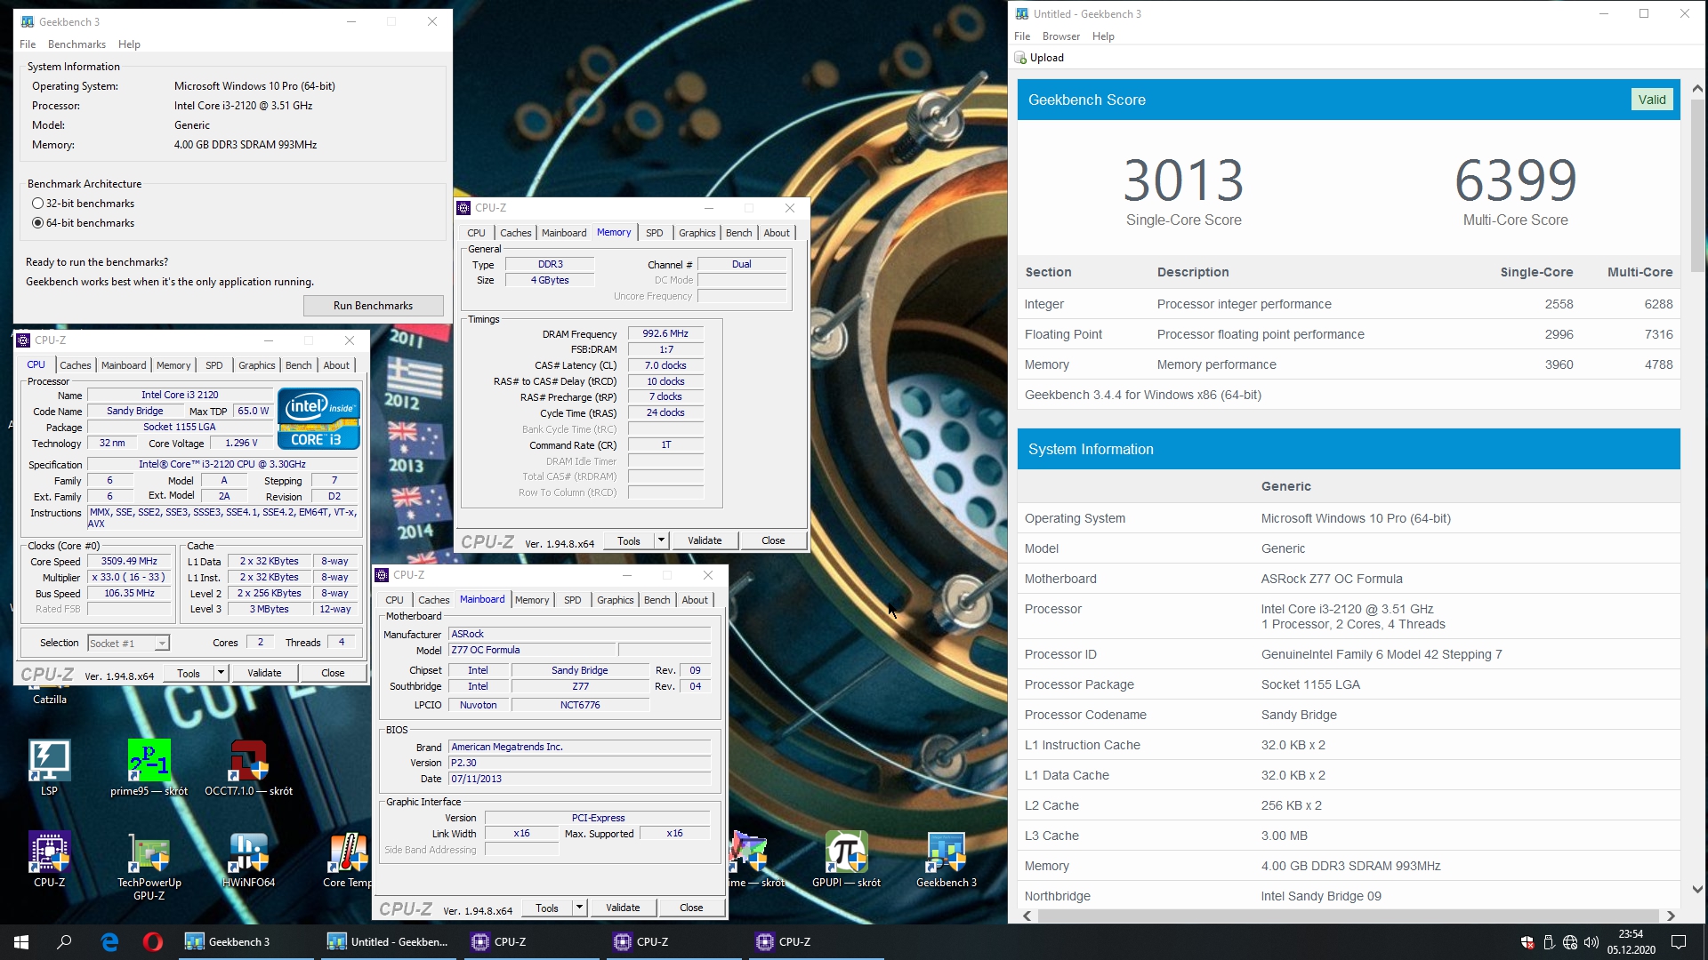Open the notification center icon

(1679, 941)
